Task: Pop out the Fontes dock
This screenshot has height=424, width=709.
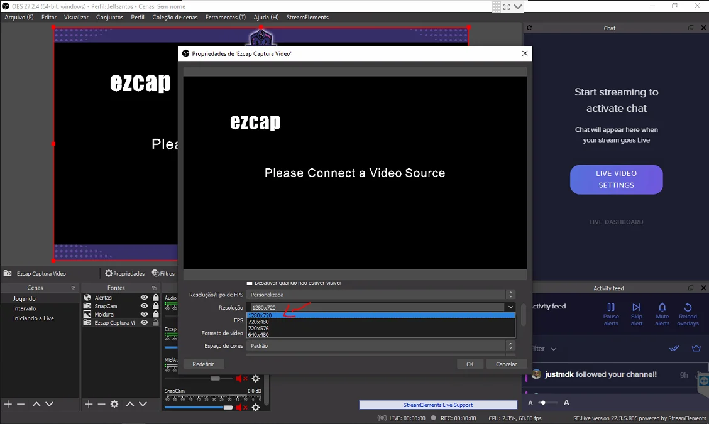Action: [x=154, y=288]
